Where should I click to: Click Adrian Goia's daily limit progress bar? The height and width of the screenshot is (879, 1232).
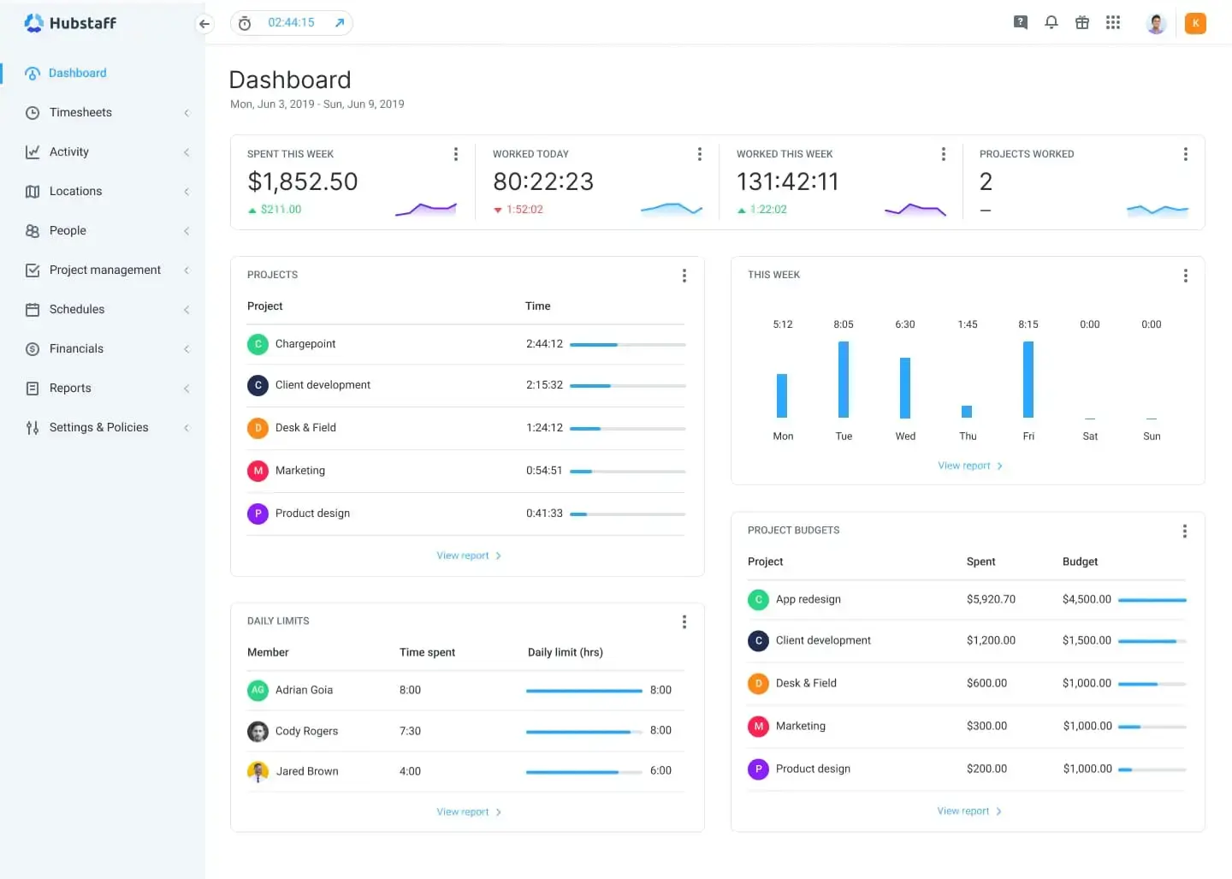click(583, 690)
